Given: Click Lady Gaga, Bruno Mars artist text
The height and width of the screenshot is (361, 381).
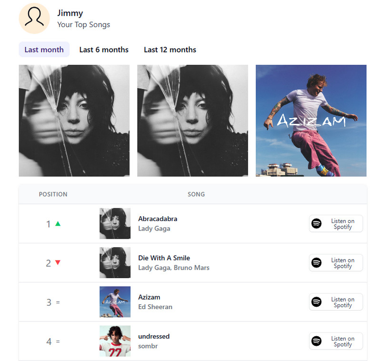Looking at the screenshot, I should pos(174,268).
